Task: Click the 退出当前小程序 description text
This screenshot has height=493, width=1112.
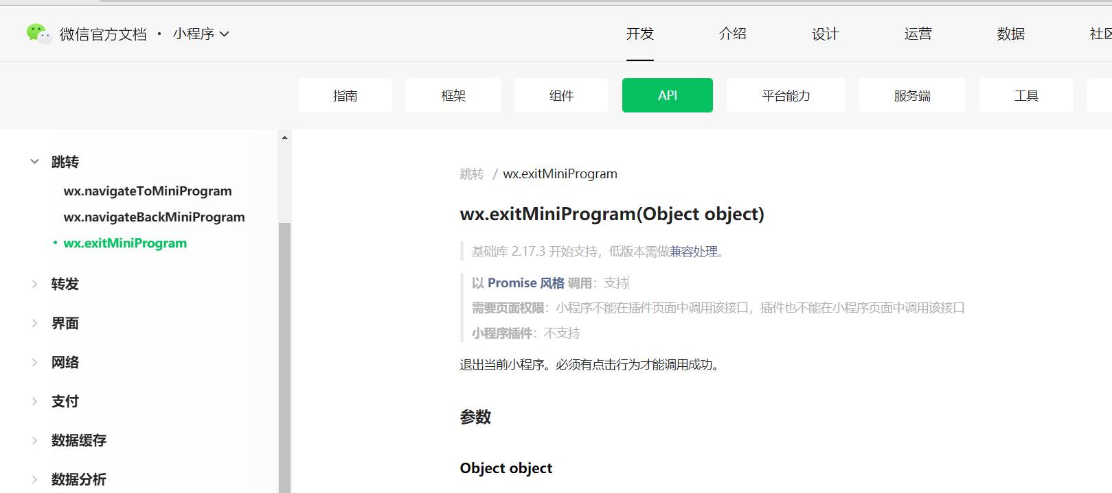Action: click(x=591, y=365)
